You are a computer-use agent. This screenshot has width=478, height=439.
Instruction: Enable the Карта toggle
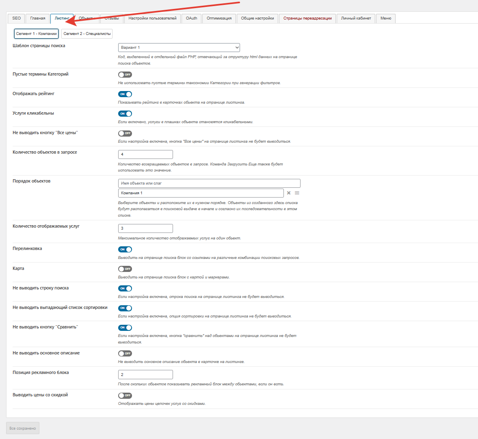[125, 269]
